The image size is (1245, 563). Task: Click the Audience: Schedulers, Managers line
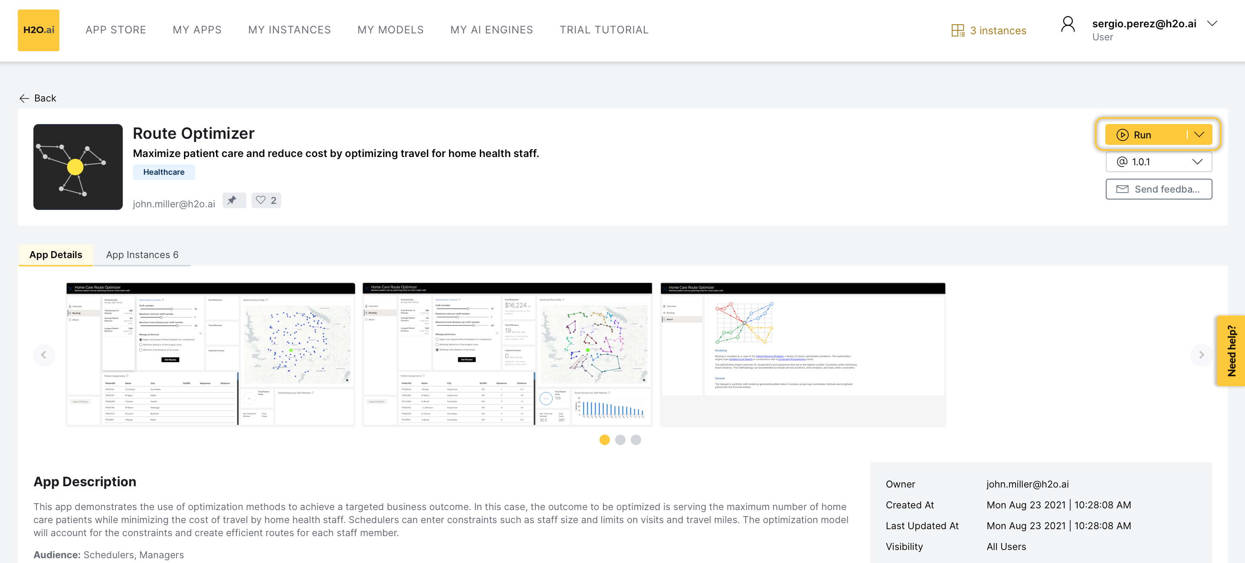[109, 555]
